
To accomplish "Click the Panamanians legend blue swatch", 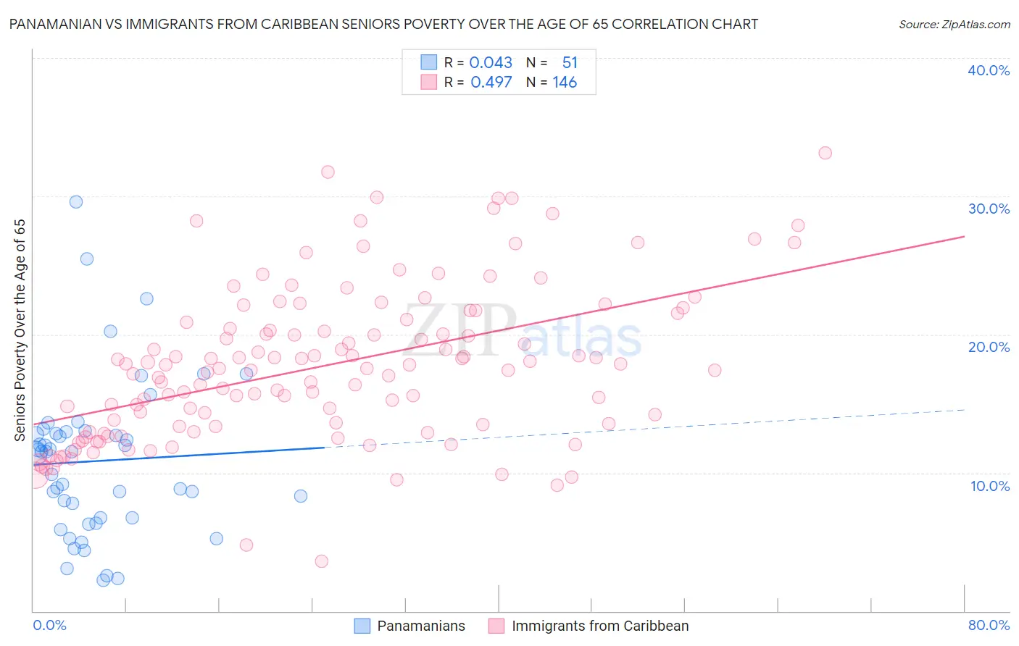I will (362, 626).
